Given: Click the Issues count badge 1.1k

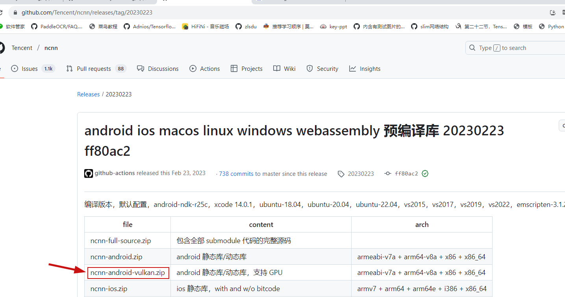Looking at the screenshot, I should click(x=48, y=68).
